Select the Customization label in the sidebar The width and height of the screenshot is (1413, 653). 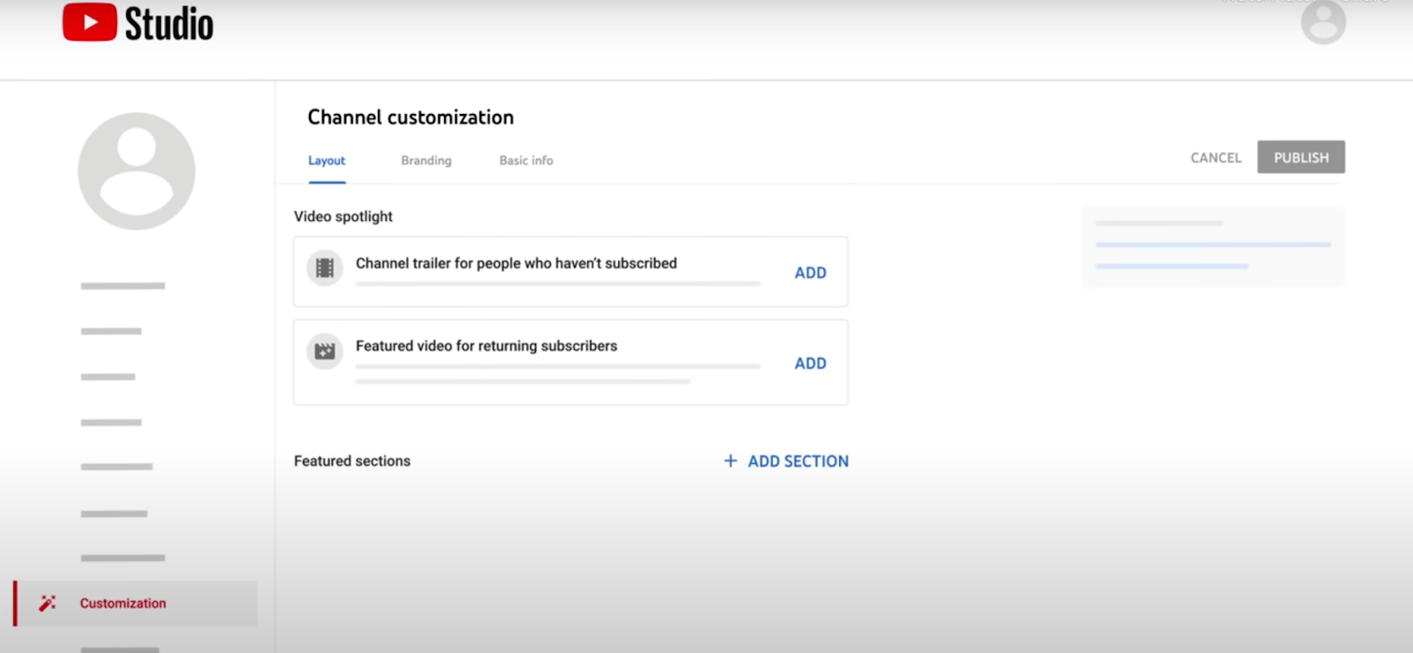click(x=123, y=604)
